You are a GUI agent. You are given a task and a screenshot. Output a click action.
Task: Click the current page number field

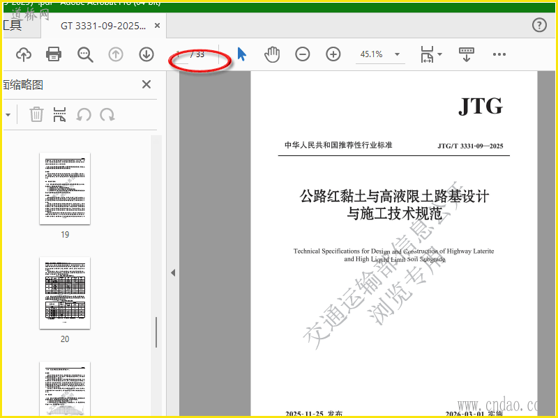point(179,54)
